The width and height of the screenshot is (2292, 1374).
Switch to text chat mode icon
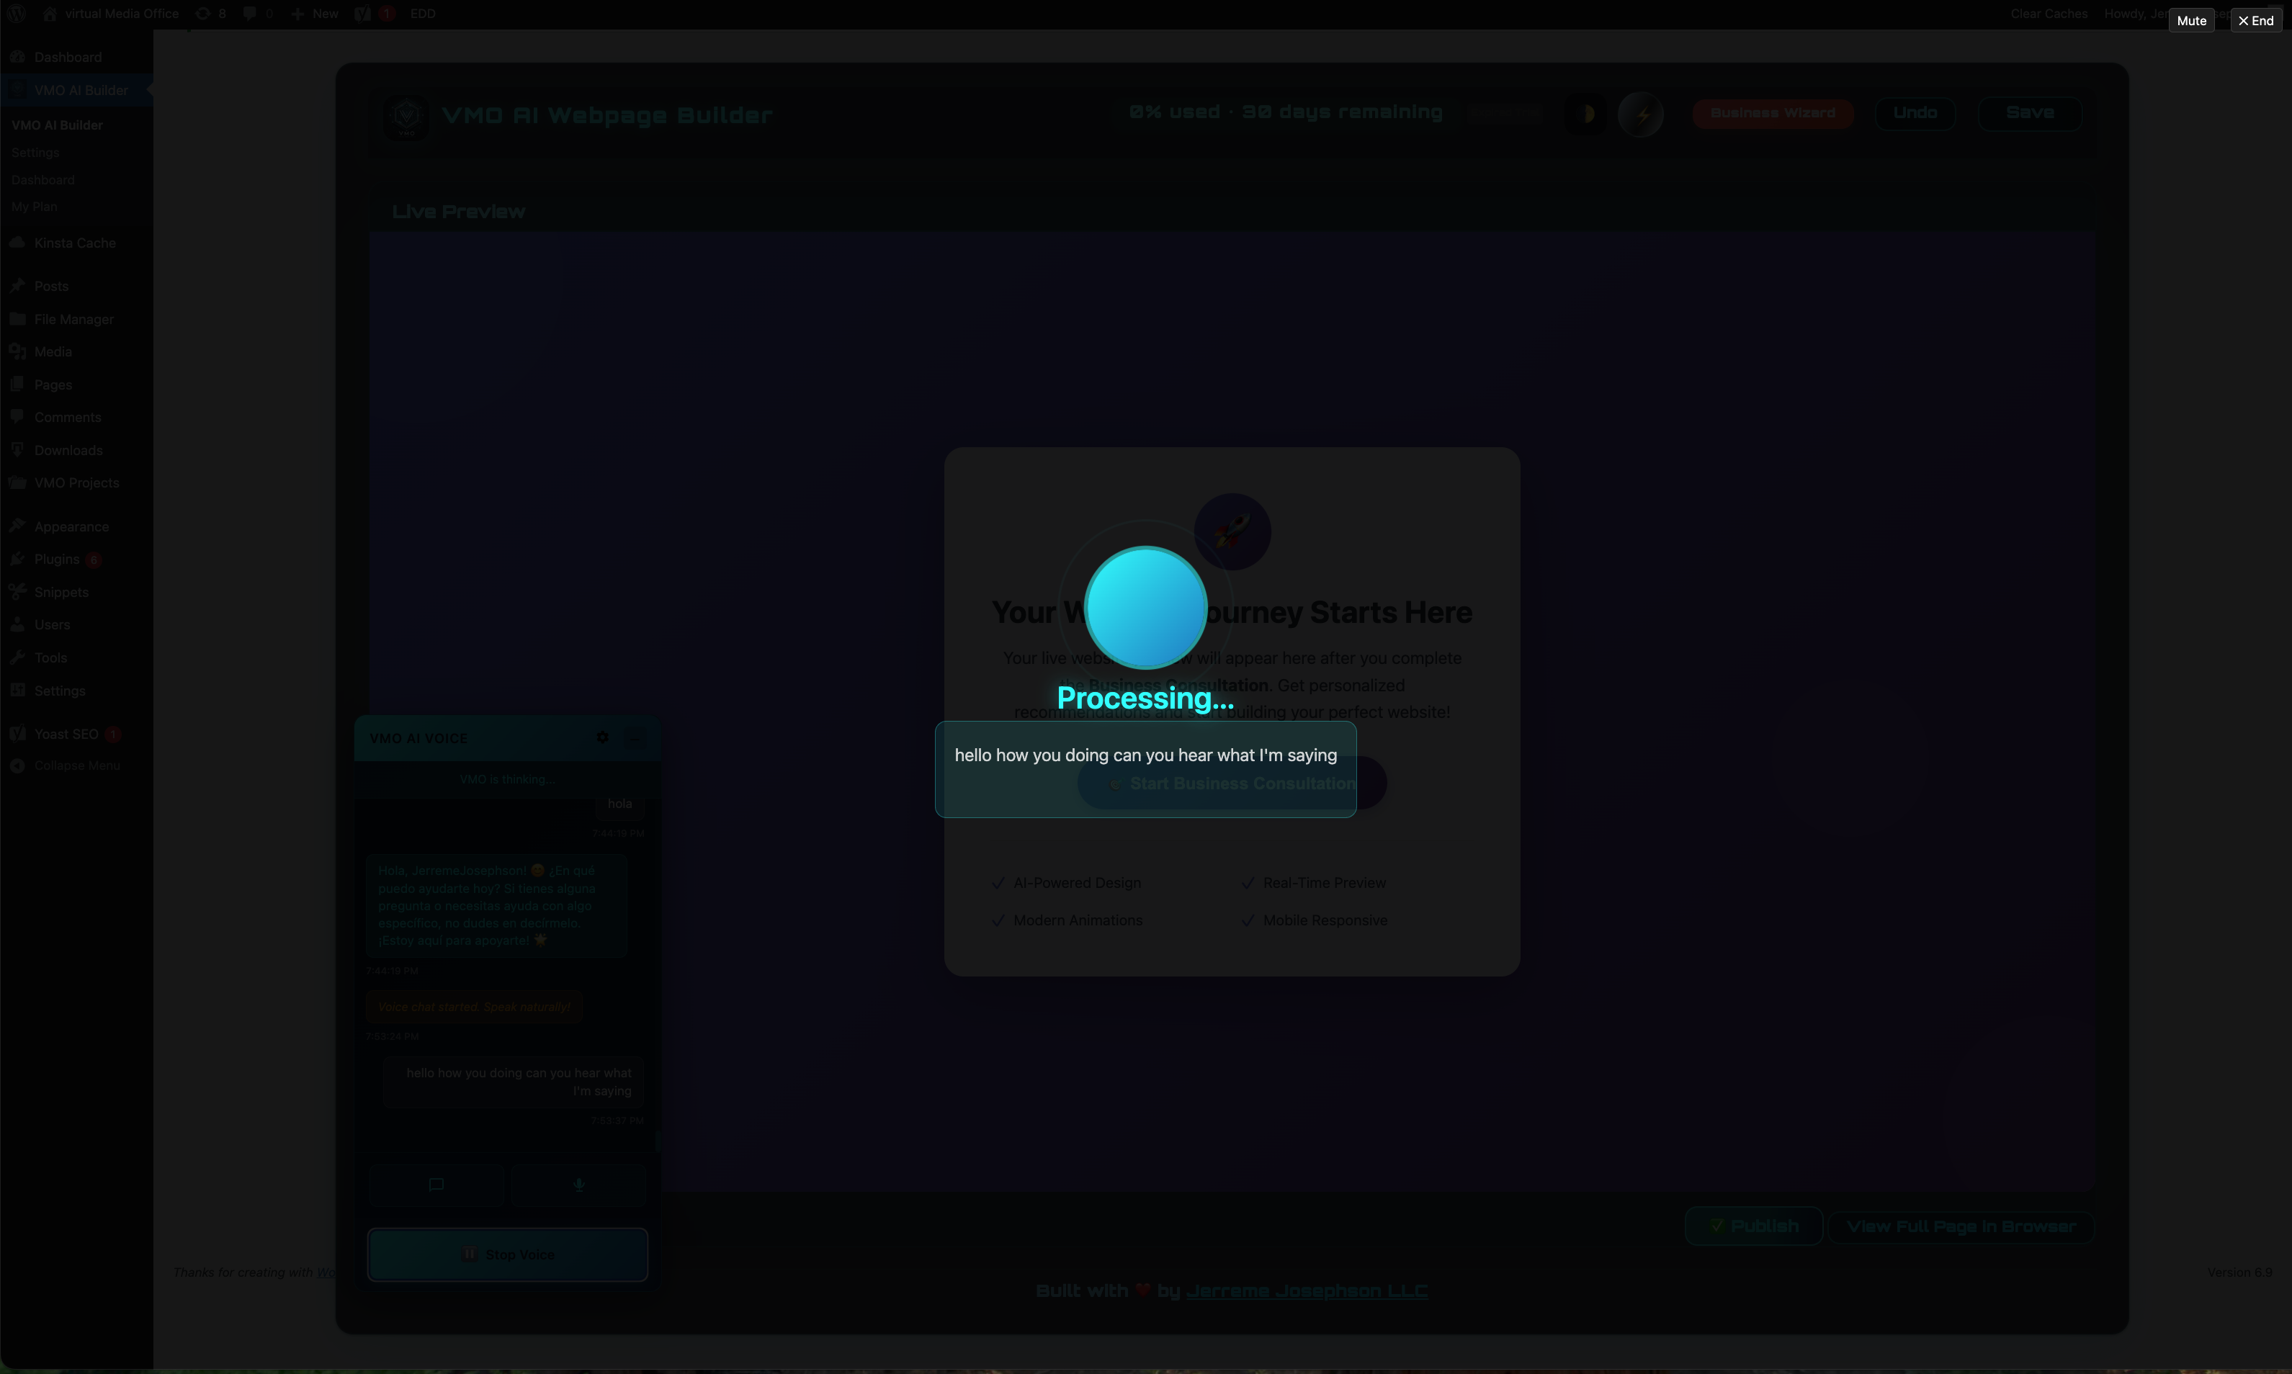point(437,1185)
